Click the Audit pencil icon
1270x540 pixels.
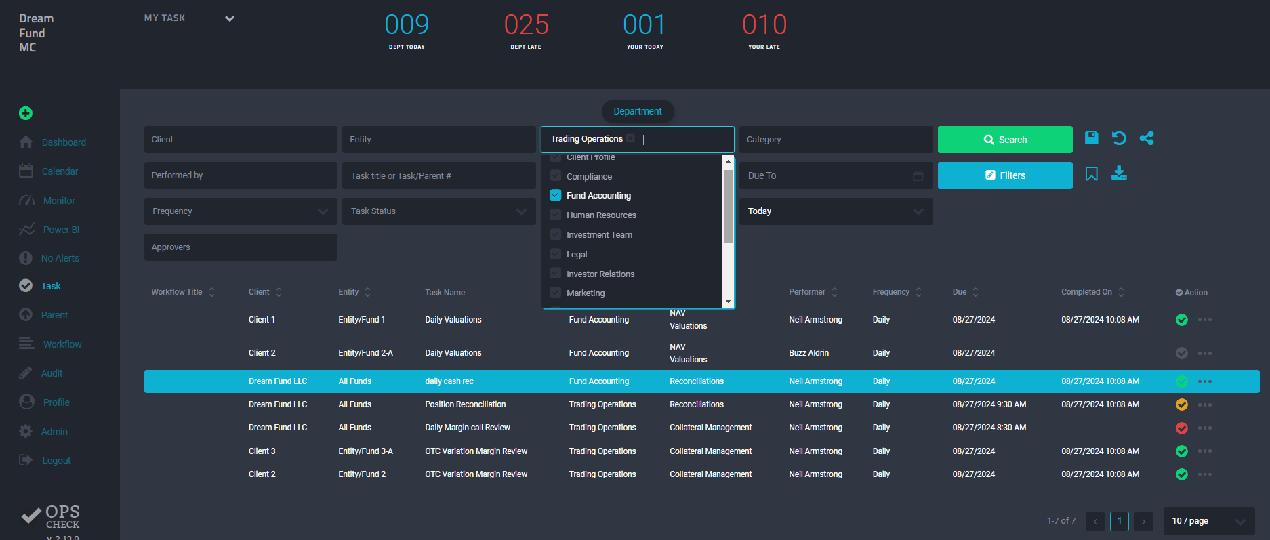click(x=26, y=373)
